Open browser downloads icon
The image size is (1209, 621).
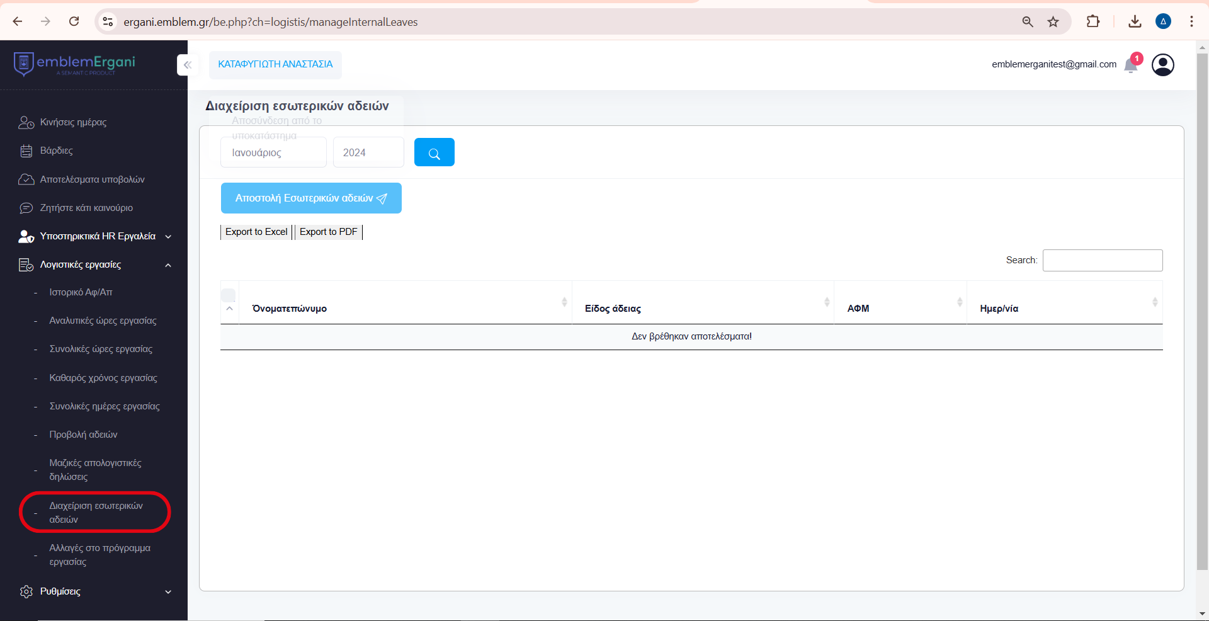point(1135,22)
